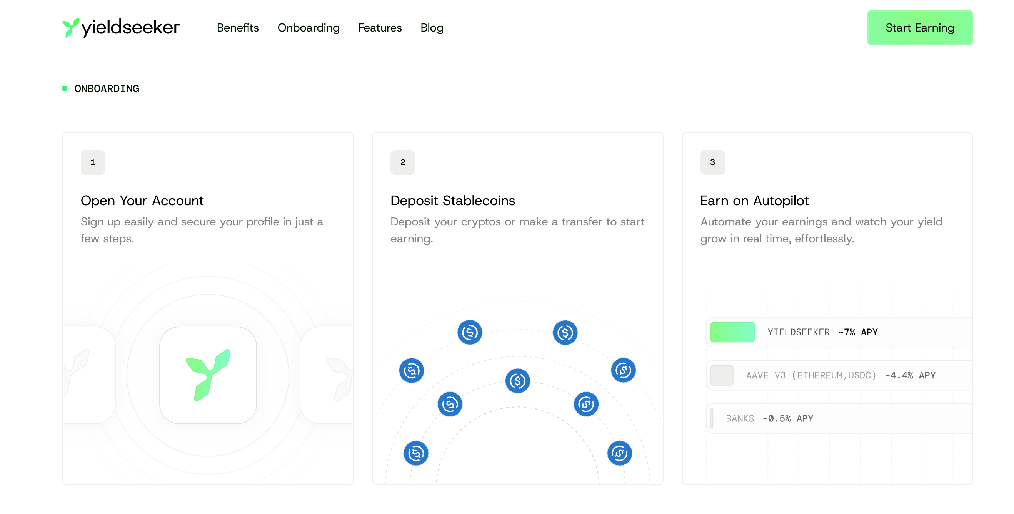
Task: Click the center USDC coin icon
Action: click(517, 380)
